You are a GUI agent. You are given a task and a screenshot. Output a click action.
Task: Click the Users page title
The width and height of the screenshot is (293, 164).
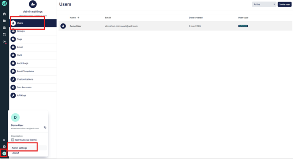click(65, 4)
